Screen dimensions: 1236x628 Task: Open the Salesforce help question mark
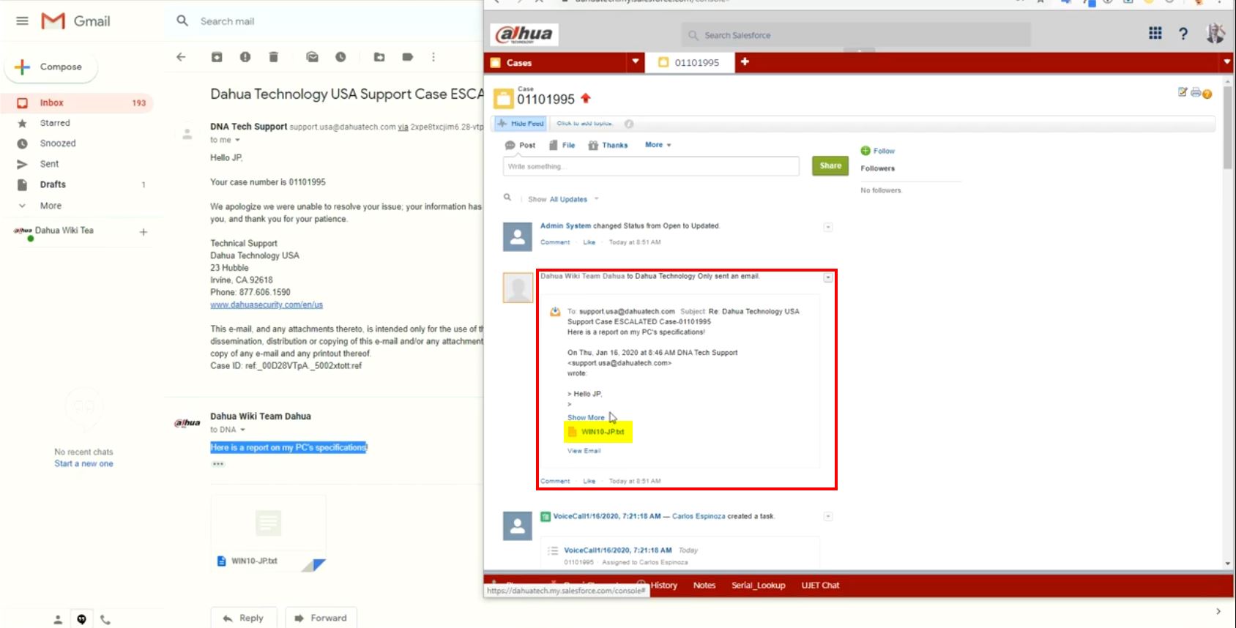(x=1183, y=34)
